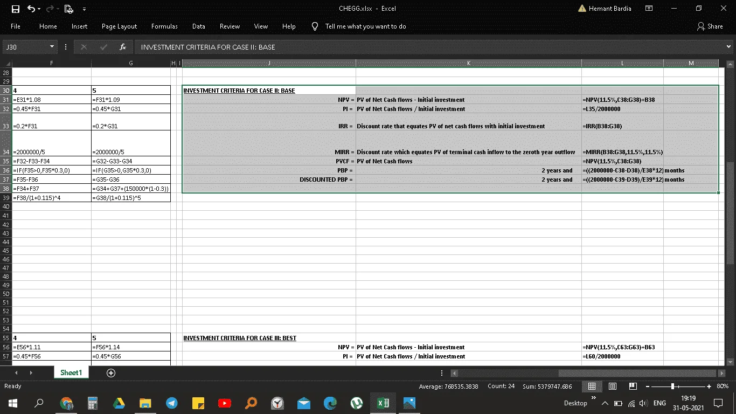Switch to Normal view in status bar

592,386
